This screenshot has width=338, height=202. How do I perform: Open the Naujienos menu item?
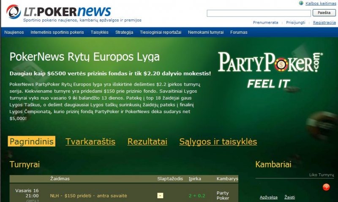click(x=14, y=32)
